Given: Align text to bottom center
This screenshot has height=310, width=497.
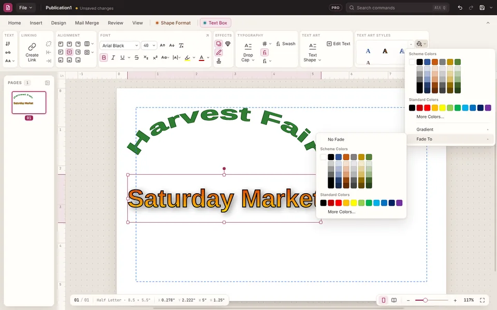Looking at the screenshot, I should (x=69, y=60).
